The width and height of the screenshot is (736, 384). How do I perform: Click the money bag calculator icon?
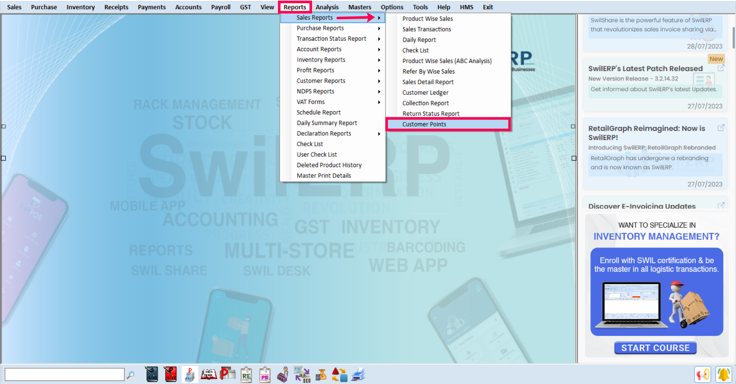point(321,374)
